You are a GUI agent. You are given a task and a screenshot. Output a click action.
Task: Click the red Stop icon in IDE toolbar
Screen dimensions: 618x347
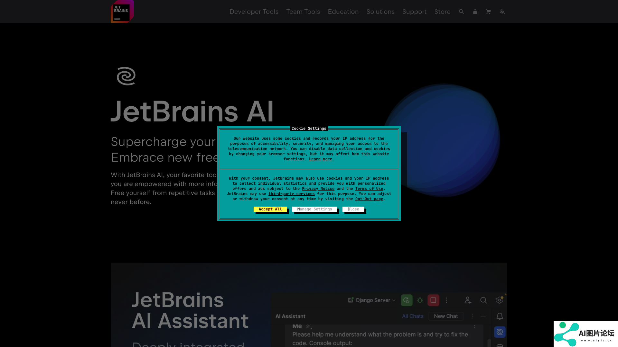pos(433,300)
